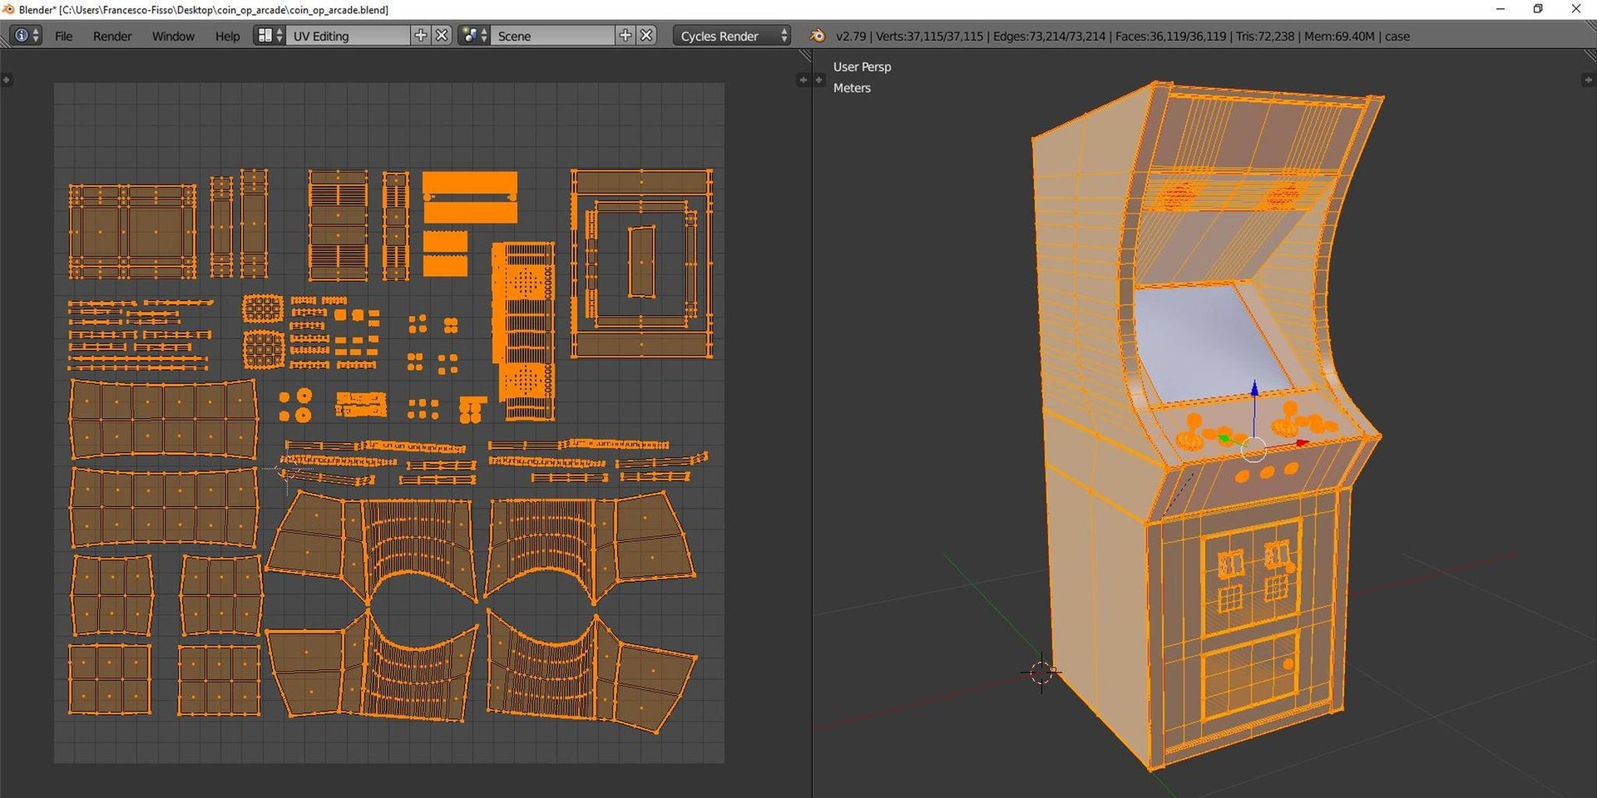The height and width of the screenshot is (798, 1597).
Task: Show the 3D viewport tool shelf
Action: pos(819,81)
